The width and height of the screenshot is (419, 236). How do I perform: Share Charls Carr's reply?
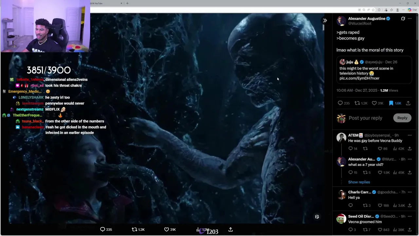[410, 206]
